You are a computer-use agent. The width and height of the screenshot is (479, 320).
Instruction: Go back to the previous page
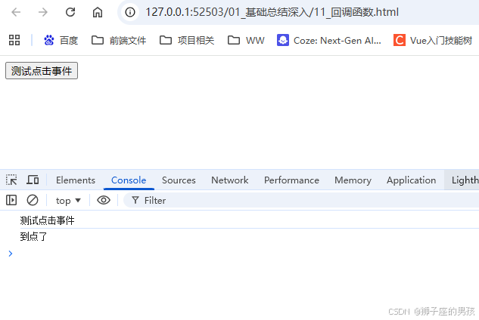point(16,12)
